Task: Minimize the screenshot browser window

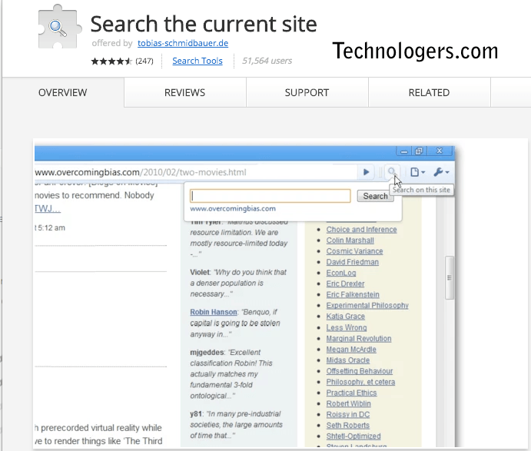Action: click(404, 151)
